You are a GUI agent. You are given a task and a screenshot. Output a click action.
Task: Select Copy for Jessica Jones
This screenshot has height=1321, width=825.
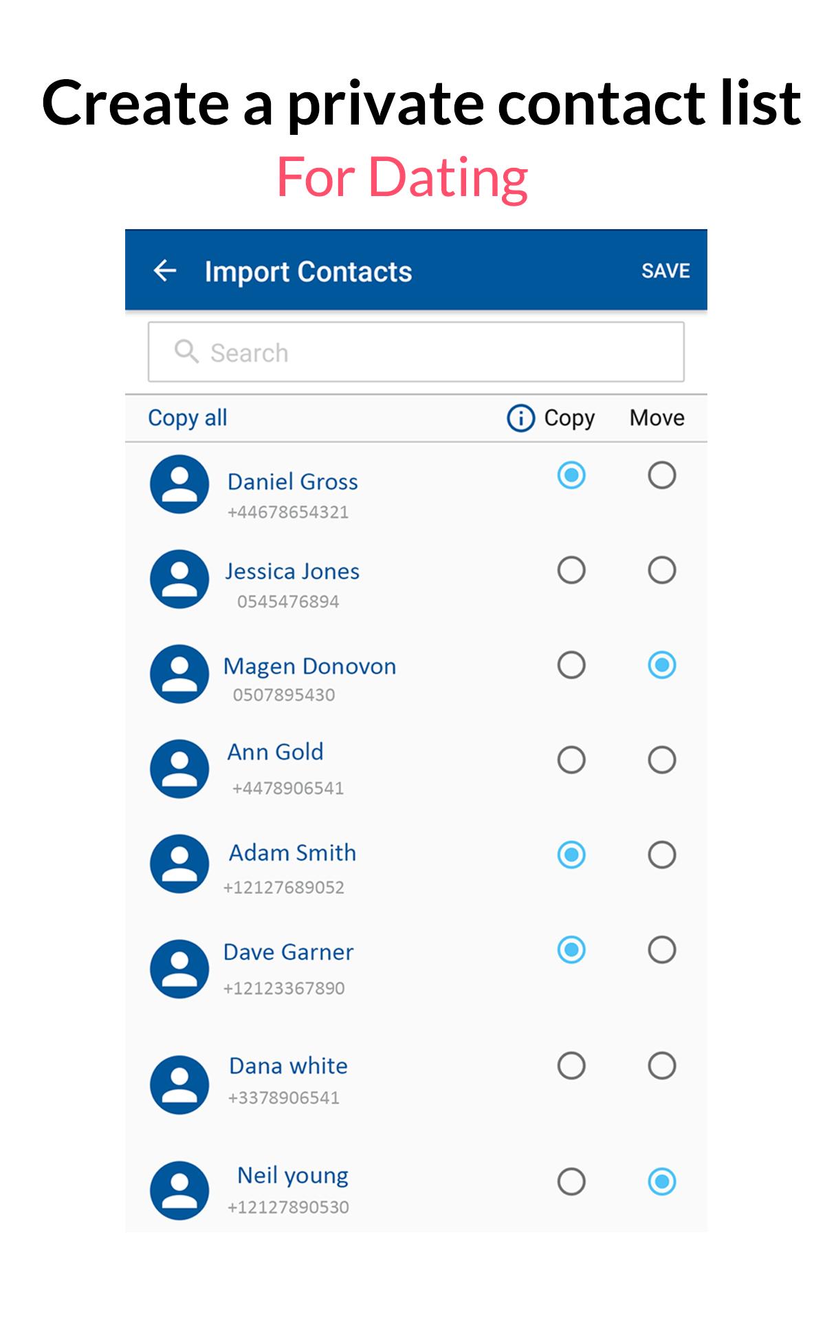click(x=571, y=570)
